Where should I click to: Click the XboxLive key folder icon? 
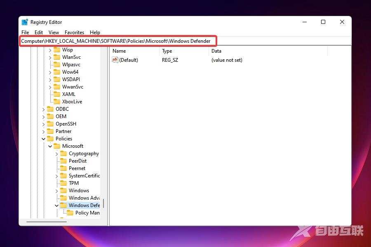[56, 101]
